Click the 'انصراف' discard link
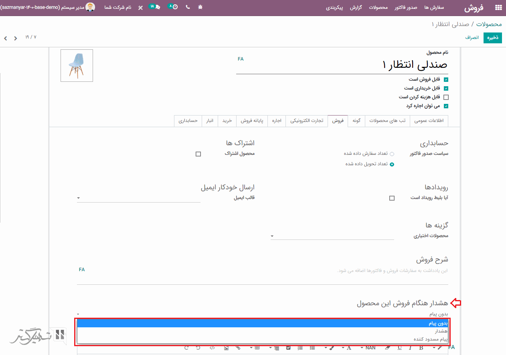This screenshot has width=506, height=355. coord(472,37)
